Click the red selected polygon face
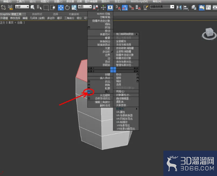The image size is (217, 176). coord(82,69)
